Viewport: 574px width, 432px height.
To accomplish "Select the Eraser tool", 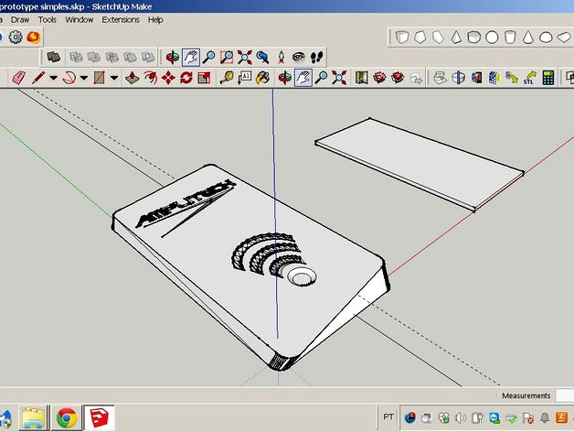I will point(18,78).
